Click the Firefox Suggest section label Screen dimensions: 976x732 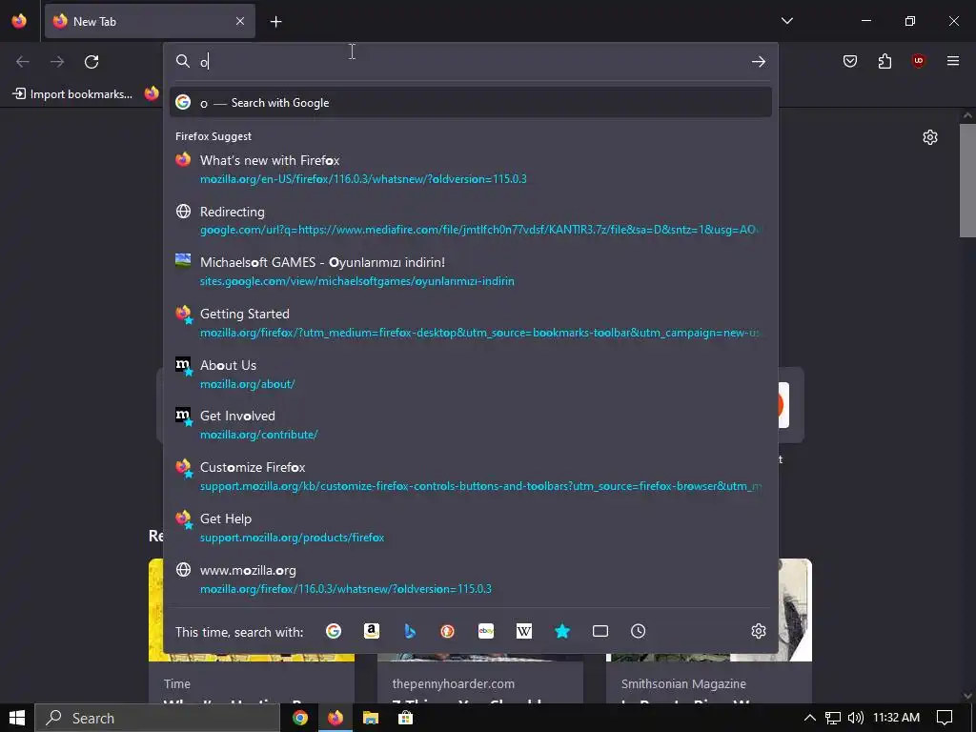pos(213,136)
